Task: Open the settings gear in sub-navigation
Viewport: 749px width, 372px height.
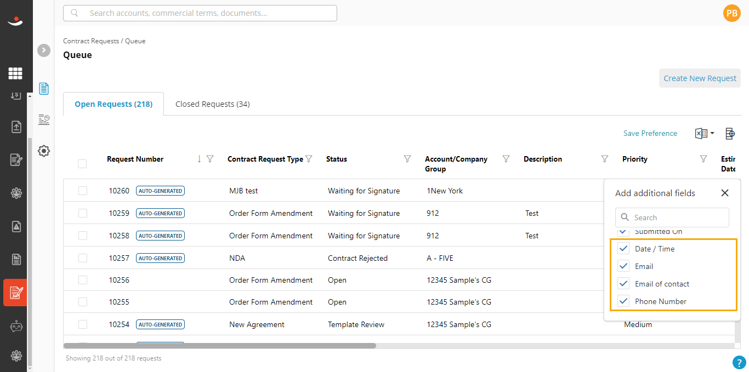Action: [x=44, y=151]
